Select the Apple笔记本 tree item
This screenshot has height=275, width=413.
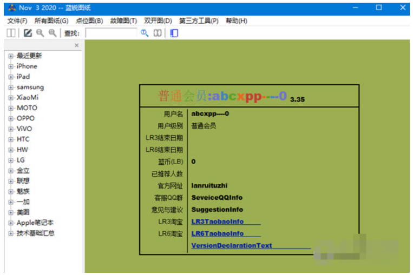[35, 223]
